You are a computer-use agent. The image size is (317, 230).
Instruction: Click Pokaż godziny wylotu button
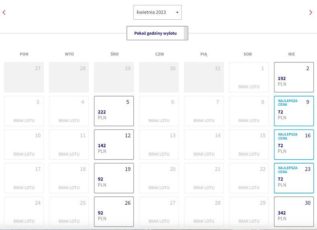pyautogui.click(x=157, y=33)
